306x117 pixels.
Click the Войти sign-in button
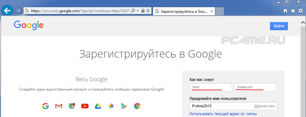(x=279, y=26)
